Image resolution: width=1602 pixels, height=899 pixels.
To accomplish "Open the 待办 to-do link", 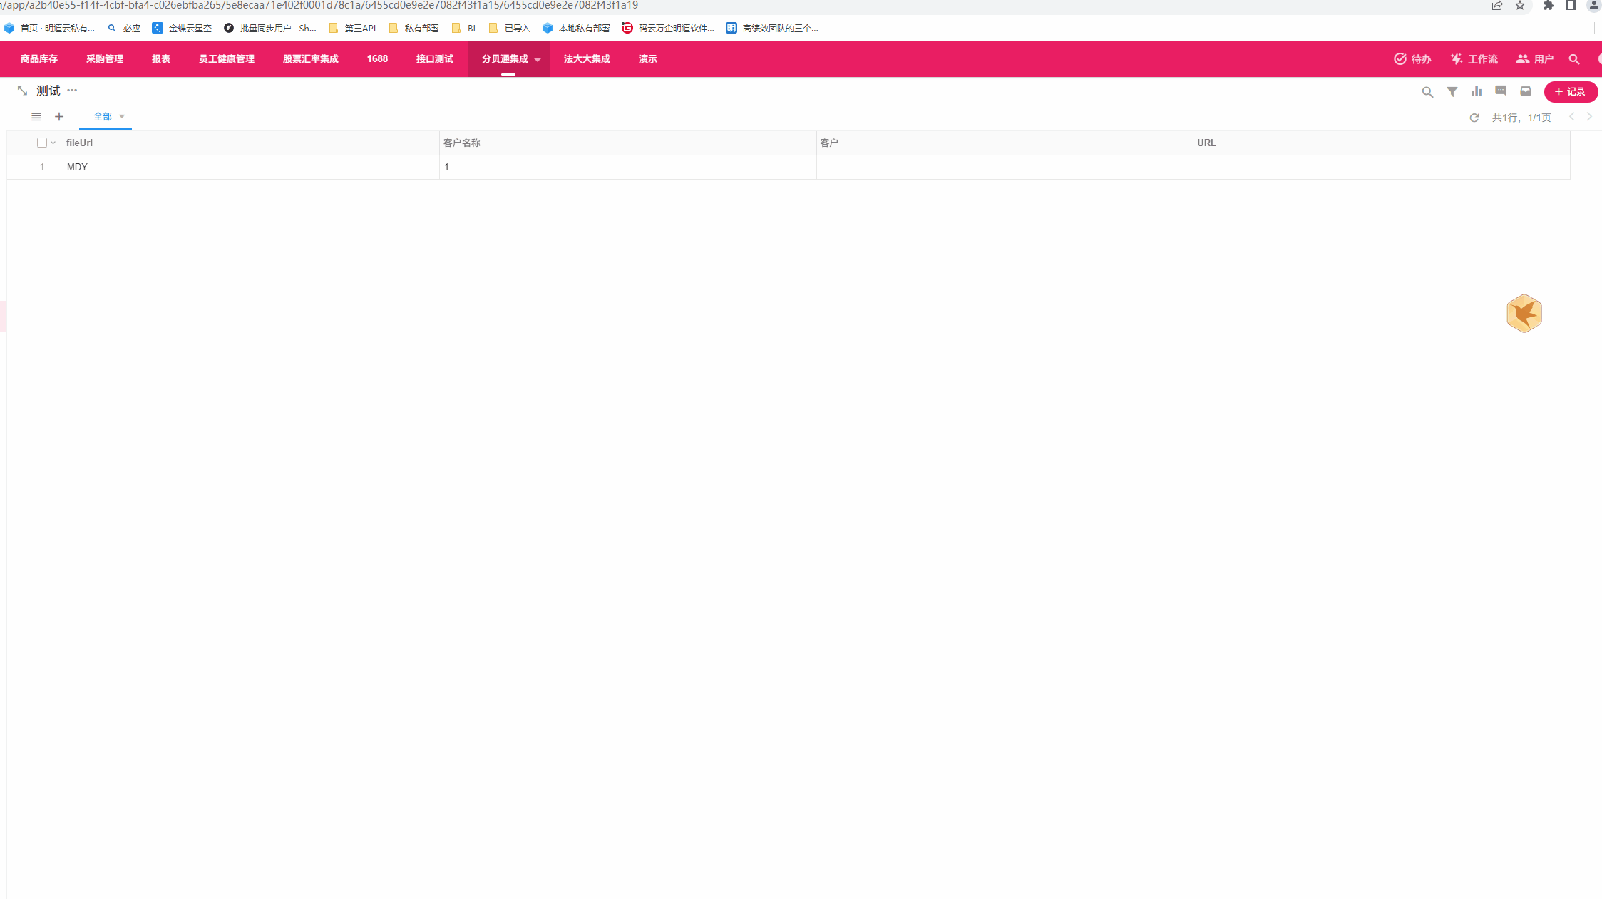I will pyautogui.click(x=1412, y=59).
